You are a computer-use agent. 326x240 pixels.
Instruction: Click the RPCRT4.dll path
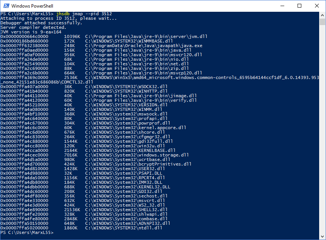click(125, 178)
